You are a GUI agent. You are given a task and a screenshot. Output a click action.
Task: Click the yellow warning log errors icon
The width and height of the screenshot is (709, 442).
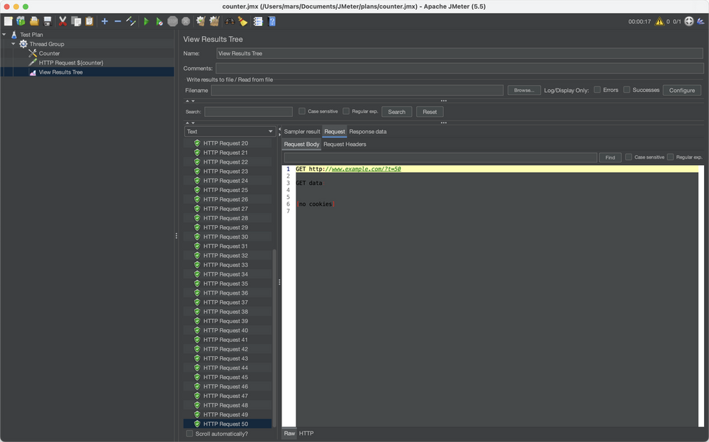pyautogui.click(x=659, y=21)
